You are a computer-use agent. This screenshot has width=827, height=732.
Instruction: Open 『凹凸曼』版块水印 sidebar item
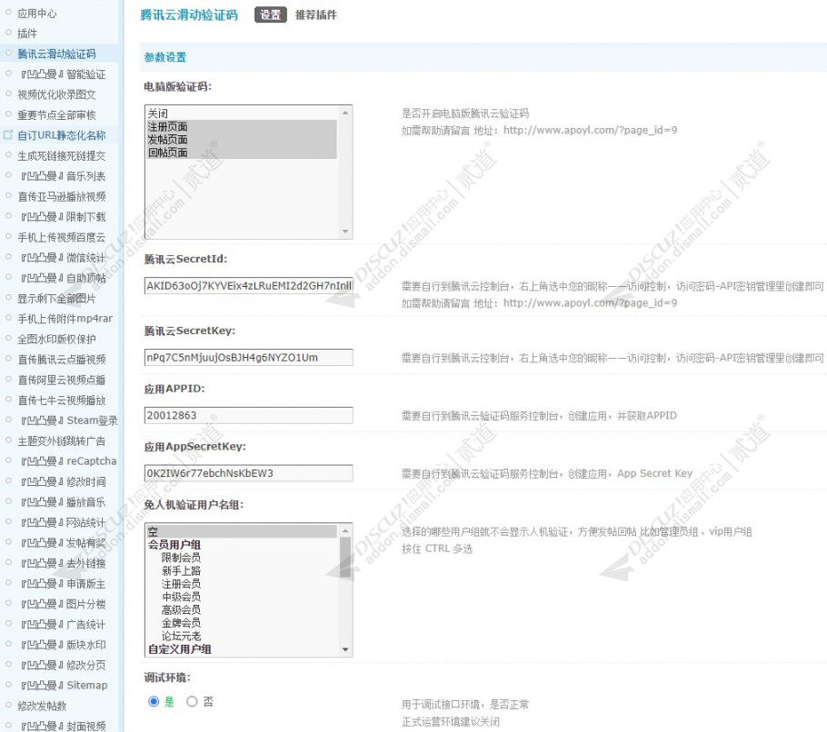62,645
